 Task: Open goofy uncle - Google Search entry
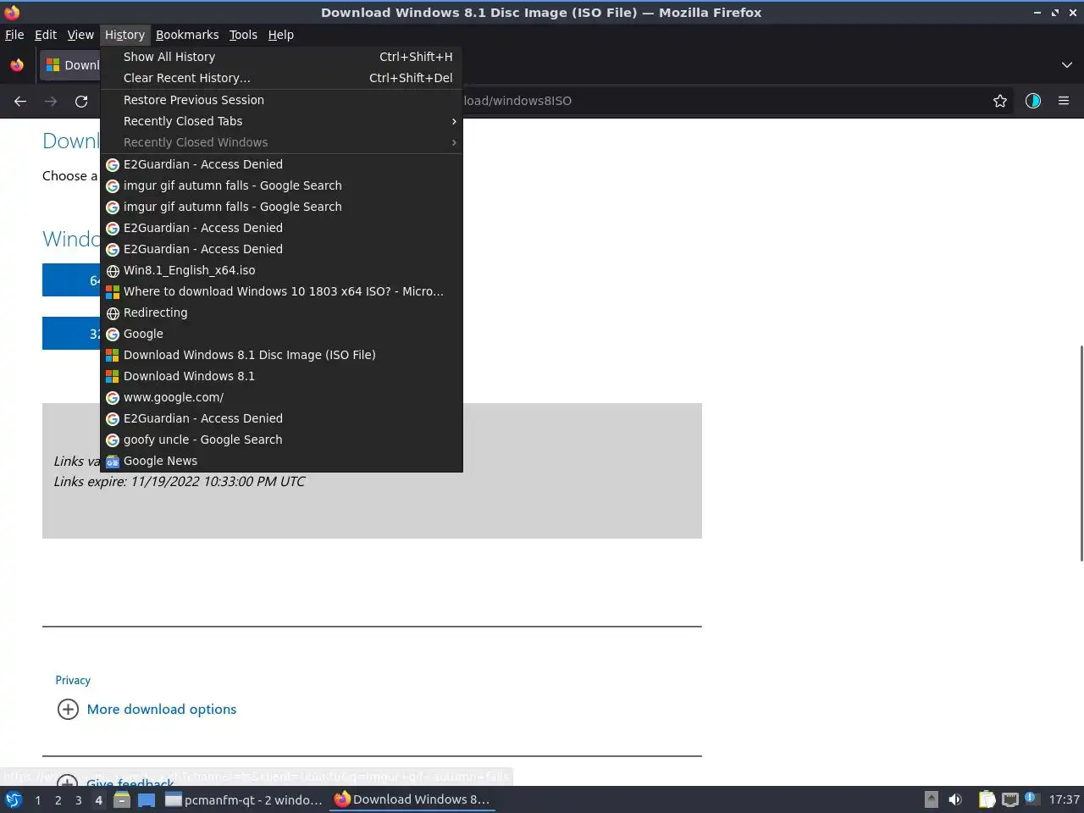coord(281,440)
